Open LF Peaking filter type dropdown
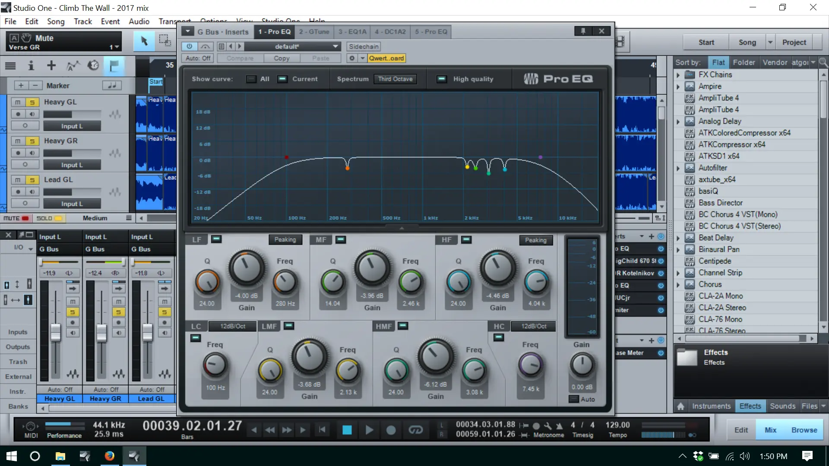Viewport: 829px width, 466px height. (285, 239)
